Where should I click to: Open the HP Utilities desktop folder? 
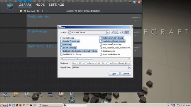[16, 95]
